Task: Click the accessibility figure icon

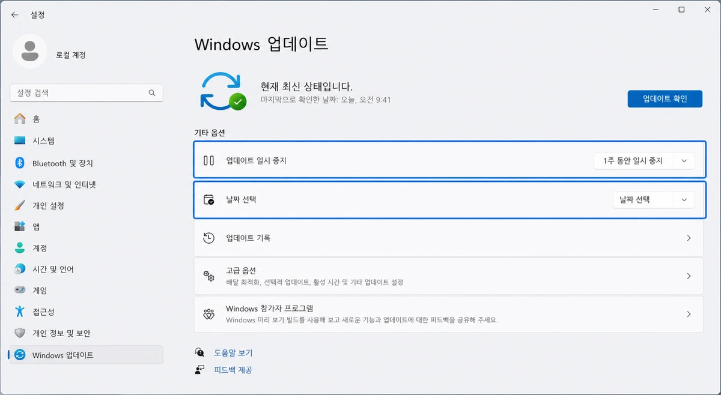Action: (x=20, y=312)
